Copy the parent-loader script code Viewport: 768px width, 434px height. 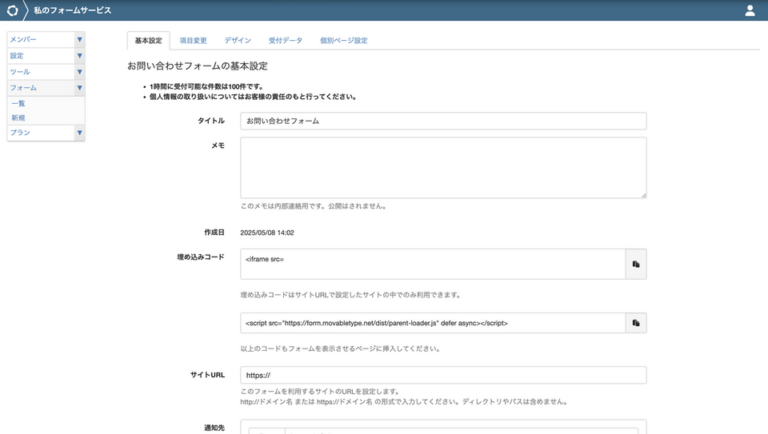tap(636, 323)
